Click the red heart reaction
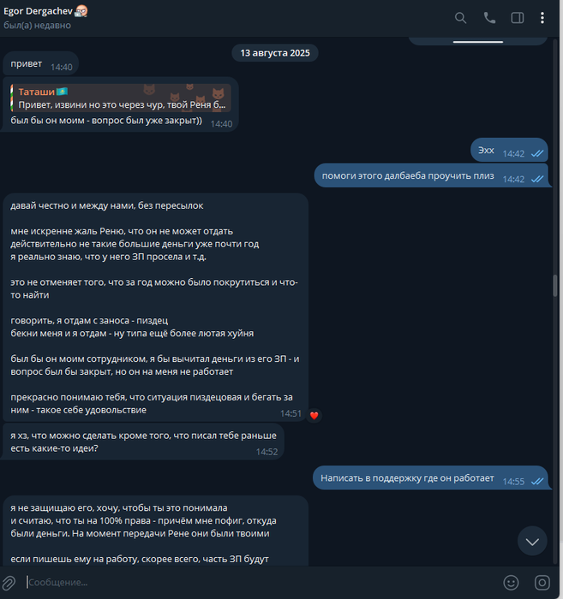The width and height of the screenshot is (563, 599). click(314, 415)
